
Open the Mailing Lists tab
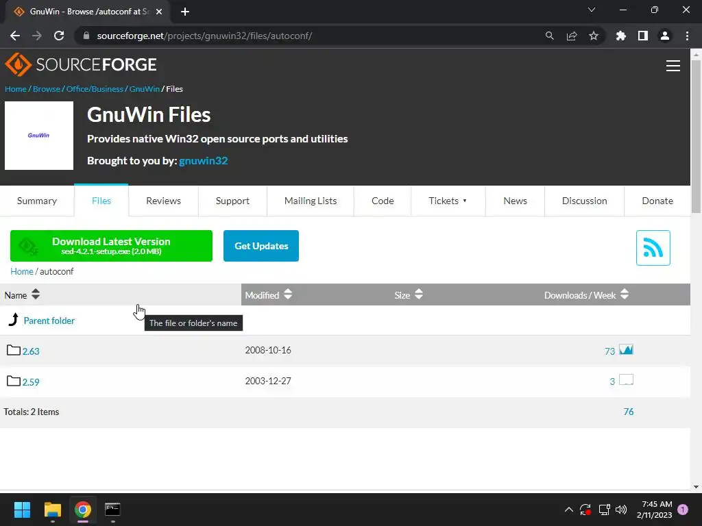click(x=311, y=201)
